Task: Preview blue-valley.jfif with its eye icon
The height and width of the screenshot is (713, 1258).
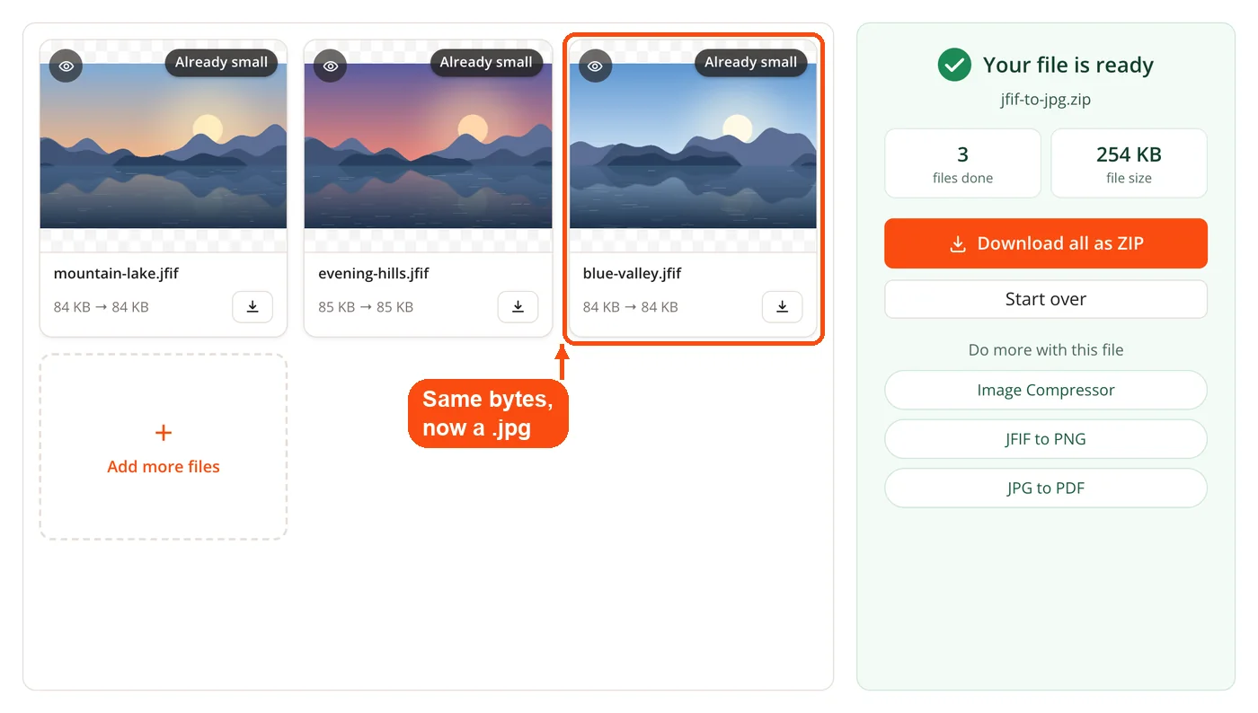Action: (595, 66)
